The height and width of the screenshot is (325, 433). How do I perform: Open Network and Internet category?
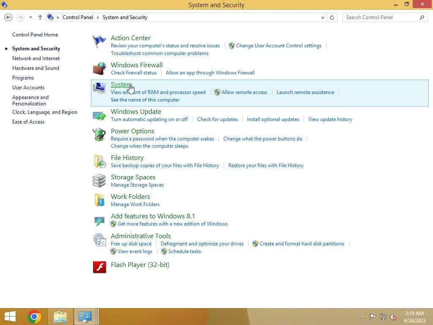click(x=36, y=58)
